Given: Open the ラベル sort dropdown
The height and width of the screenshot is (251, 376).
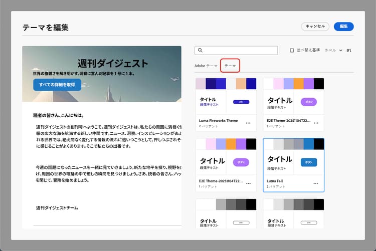Looking at the screenshot, I should (333, 50).
